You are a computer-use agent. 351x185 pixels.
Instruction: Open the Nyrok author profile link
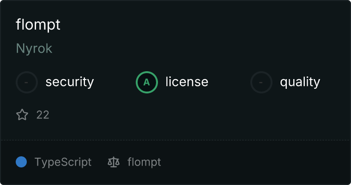(x=34, y=49)
